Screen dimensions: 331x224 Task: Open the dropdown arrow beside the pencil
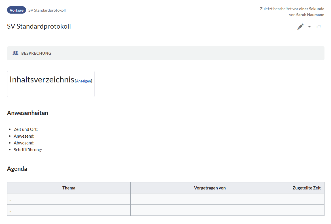point(309,27)
